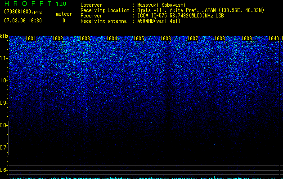Click the 0.8 kHz axis label
The width and height of the screenshot is (283, 179).
[4, 125]
